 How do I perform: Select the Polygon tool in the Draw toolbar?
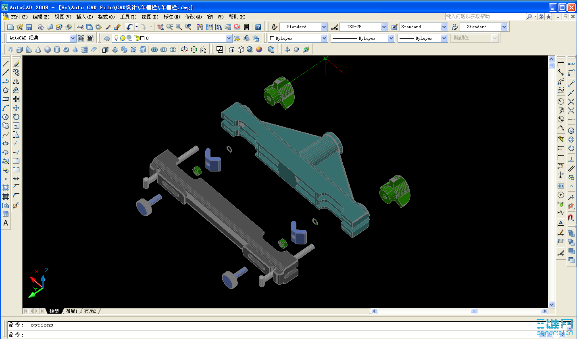pyautogui.click(x=6, y=90)
